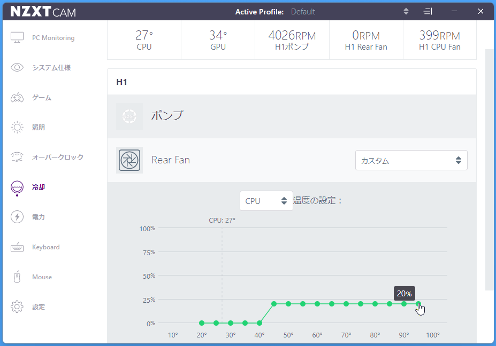496x346 pixels.
Task: Toggle the compact mode icon in title bar
Action: click(428, 11)
